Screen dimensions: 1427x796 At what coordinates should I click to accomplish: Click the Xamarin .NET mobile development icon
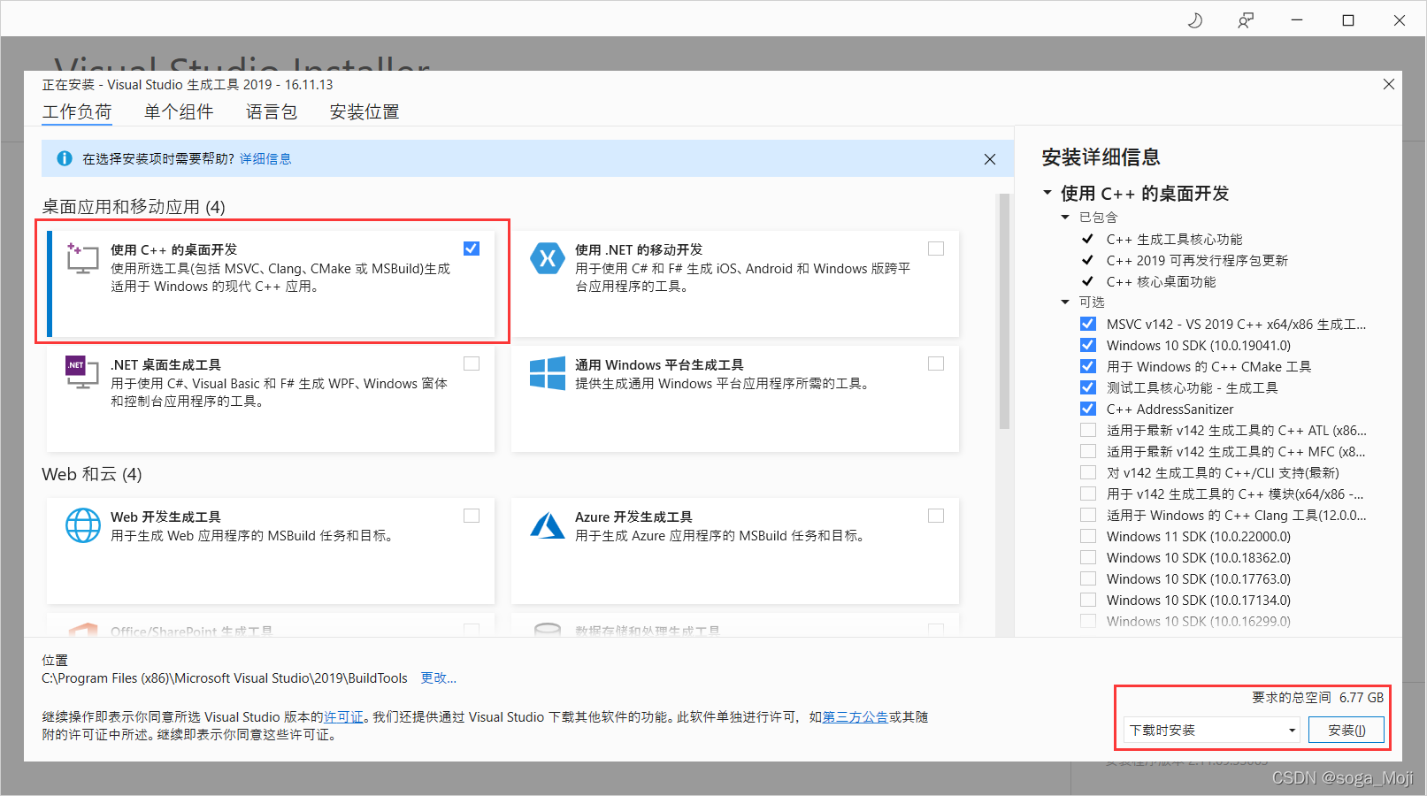pyautogui.click(x=548, y=258)
